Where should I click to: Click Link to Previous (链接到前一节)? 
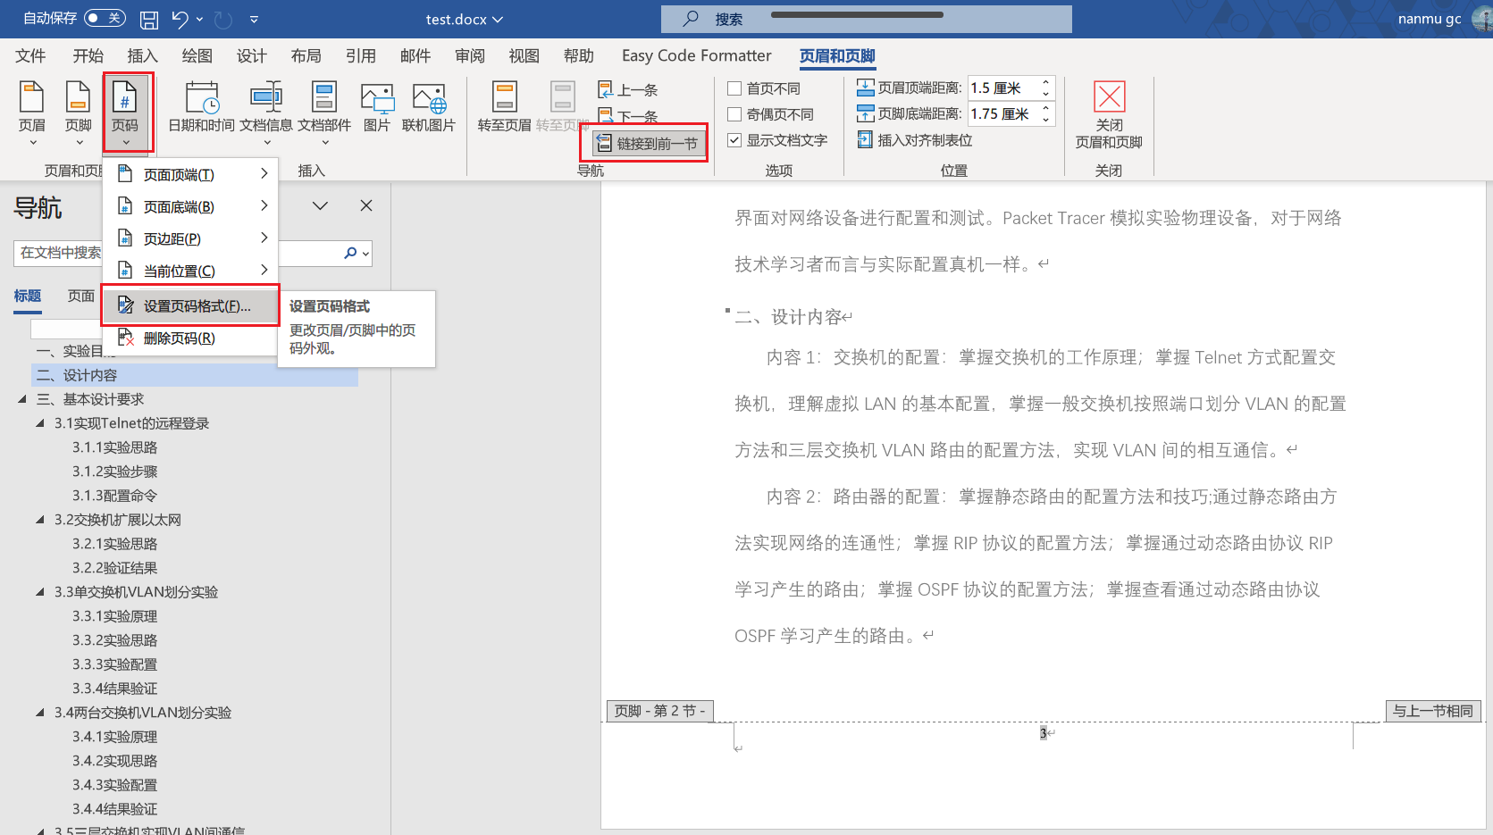pos(649,143)
